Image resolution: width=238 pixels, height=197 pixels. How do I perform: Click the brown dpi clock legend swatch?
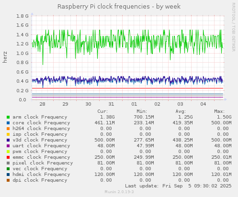[8, 180]
